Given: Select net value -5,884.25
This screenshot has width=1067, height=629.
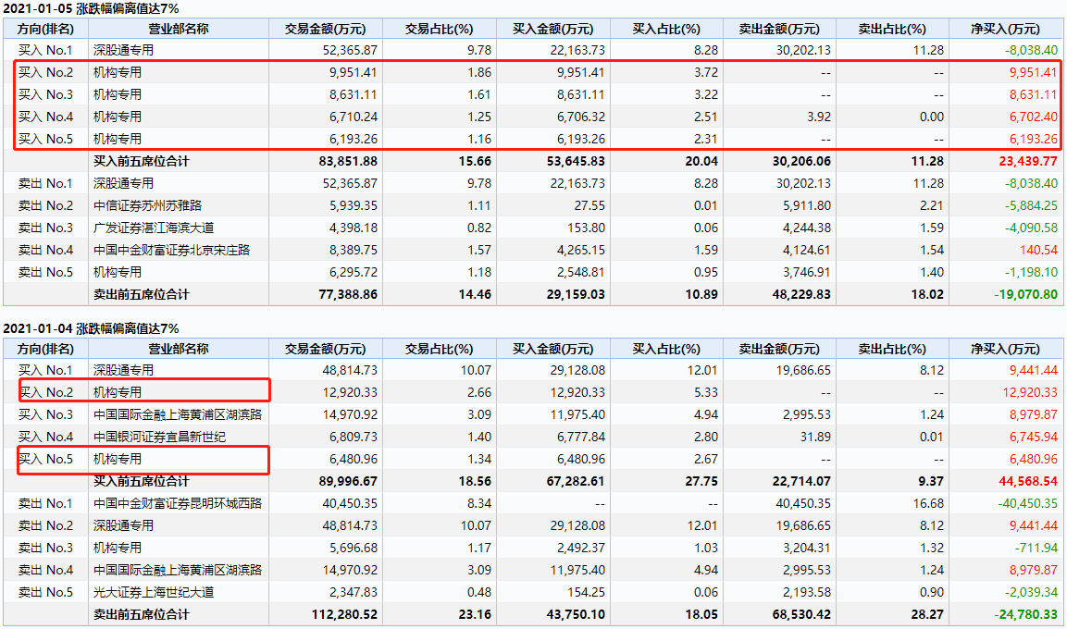Looking at the screenshot, I should pyautogui.click(x=1031, y=205).
